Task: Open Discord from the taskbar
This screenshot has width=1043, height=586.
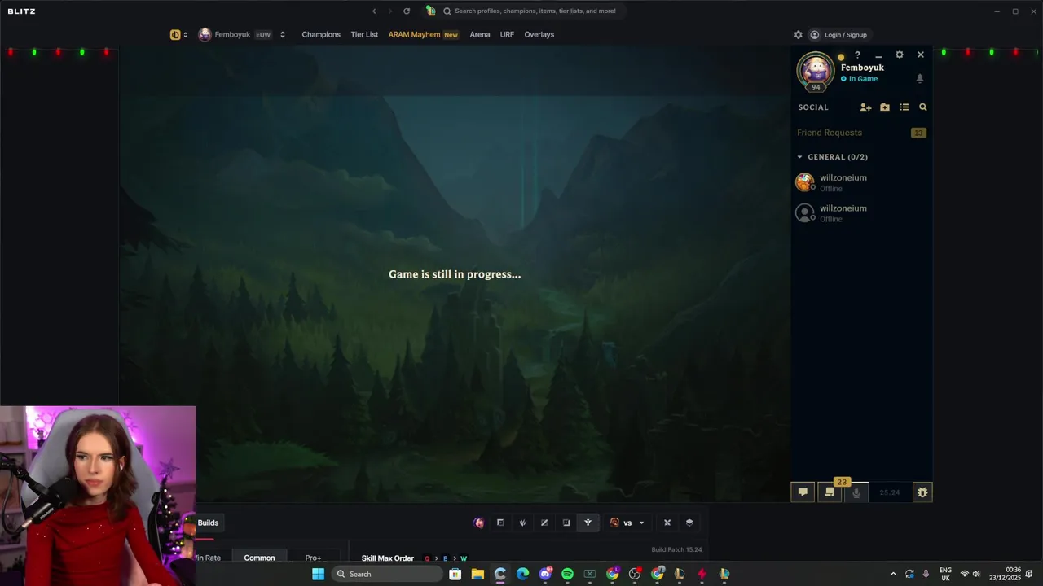Action: (x=545, y=574)
